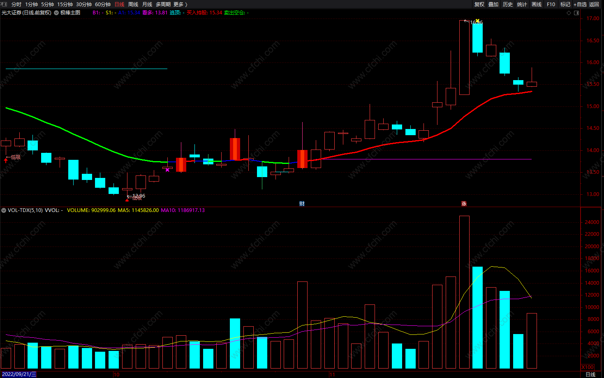
Task: Open 统计 statistics
Action: tap(522, 5)
